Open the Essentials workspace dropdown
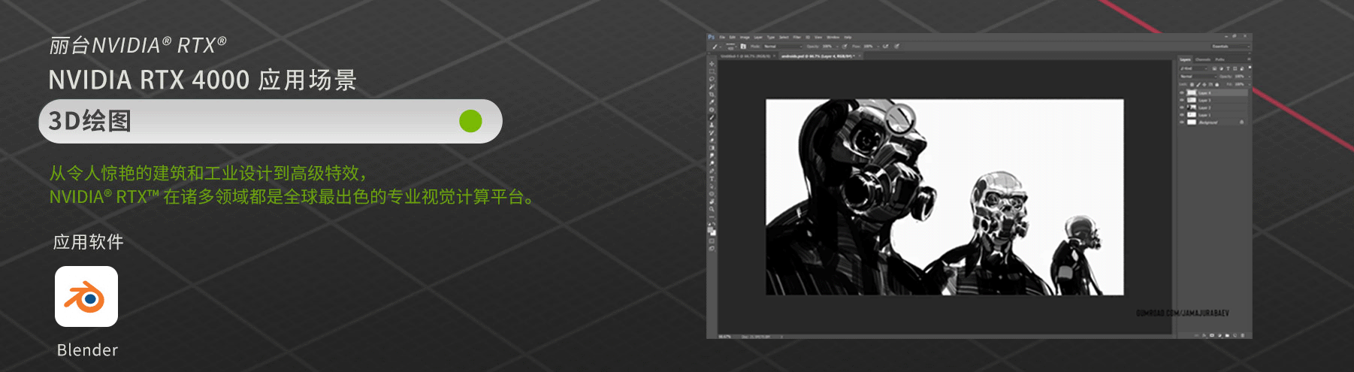 pos(1231,47)
